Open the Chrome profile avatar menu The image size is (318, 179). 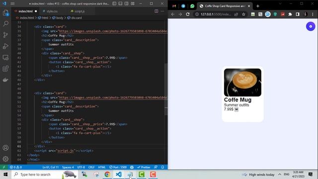click(x=305, y=14)
